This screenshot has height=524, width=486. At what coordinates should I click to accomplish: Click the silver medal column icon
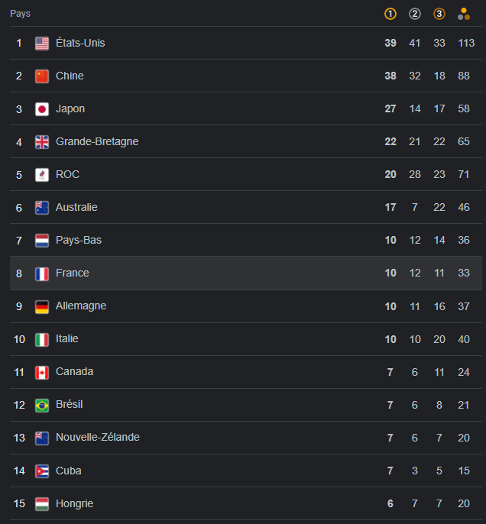(x=415, y=14)
